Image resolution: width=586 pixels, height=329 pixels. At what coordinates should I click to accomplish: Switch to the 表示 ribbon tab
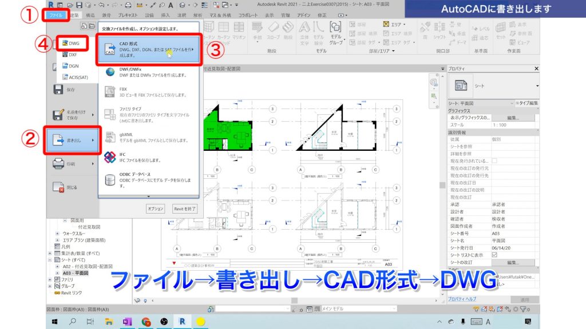point(270,16)
